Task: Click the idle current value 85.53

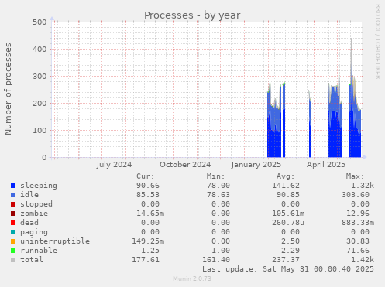Action: pos(148,195)
